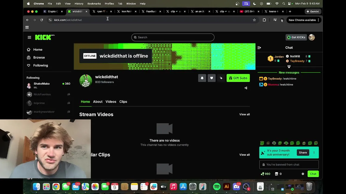Open three-dot menu on sub anniversary banner

click(314, 153)
